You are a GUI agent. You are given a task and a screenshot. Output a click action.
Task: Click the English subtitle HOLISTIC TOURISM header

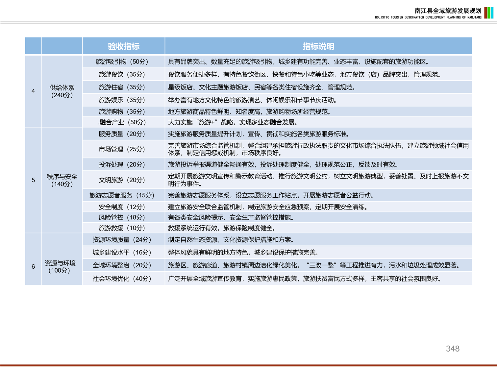tap(428, 17)
